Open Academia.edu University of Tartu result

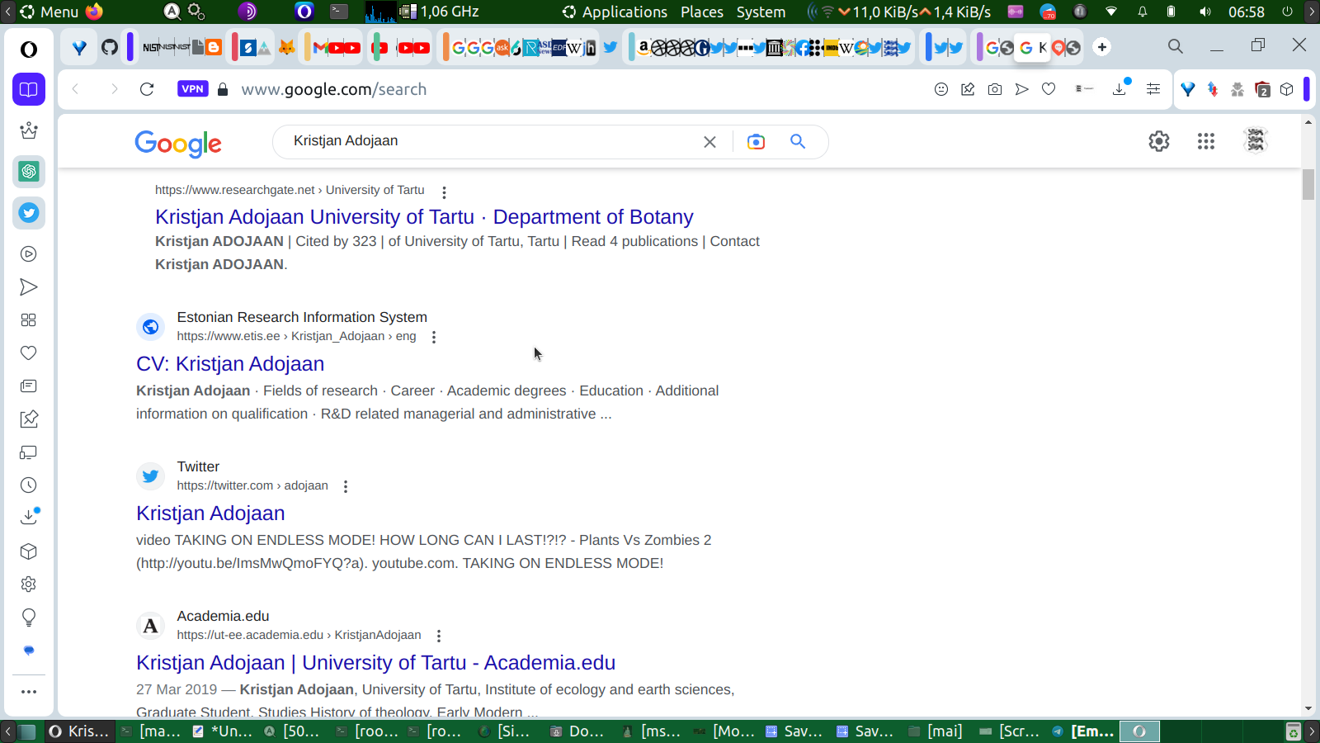coord(375,663)
